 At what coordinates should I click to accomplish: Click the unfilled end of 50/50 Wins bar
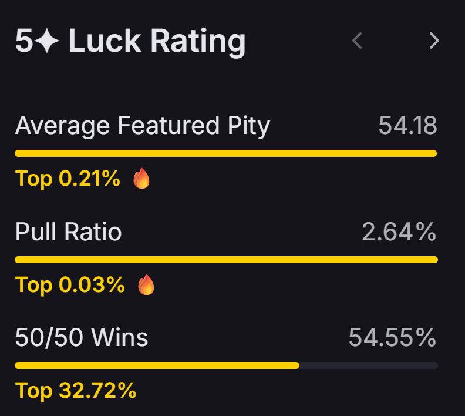369,365
